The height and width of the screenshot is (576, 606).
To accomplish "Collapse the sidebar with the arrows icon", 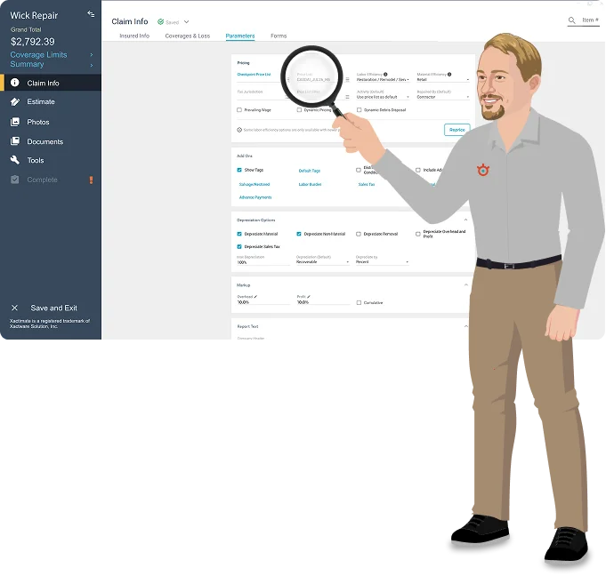I will tap(91, 14).
